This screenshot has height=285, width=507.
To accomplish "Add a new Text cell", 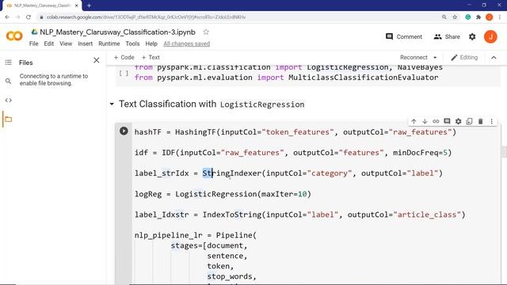I will [x=151, y=57].
